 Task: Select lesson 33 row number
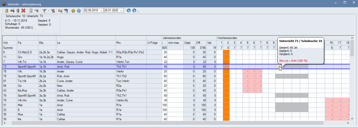pyautogui.click(x=10, y=110)
